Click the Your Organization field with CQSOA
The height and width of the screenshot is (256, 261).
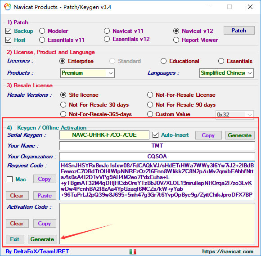click(157, 157)
